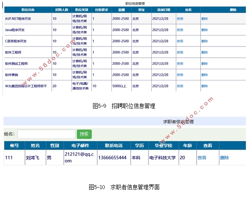Click the 毕业学校 column header
The width and height of the screenshot is (249, 207).
coord(163,146)
